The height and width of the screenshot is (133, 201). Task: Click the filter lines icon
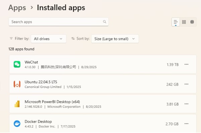[11, 38]
